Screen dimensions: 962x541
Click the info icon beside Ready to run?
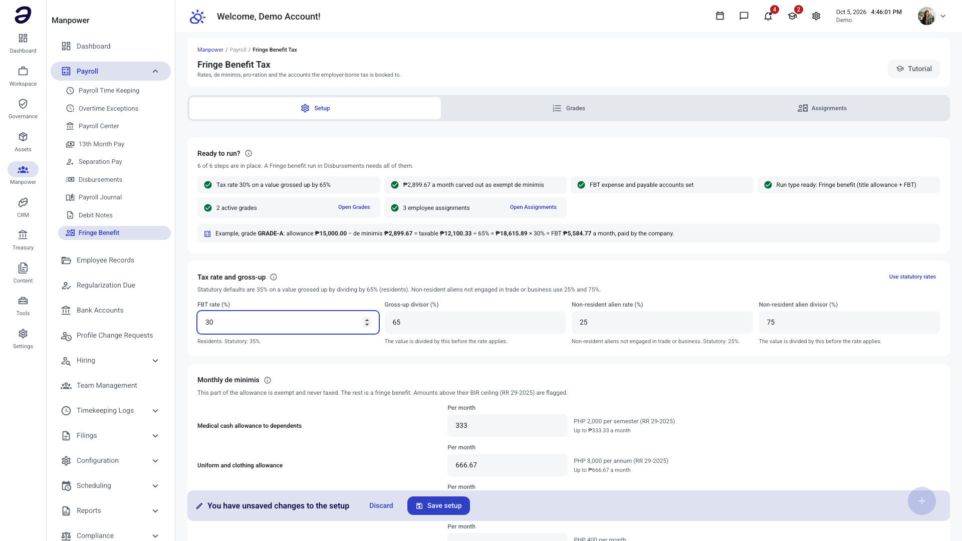pyautogui.click(x=249, y=153)
